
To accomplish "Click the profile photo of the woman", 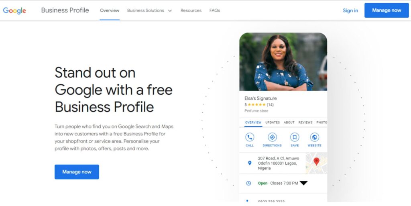I will coord(283,62).
